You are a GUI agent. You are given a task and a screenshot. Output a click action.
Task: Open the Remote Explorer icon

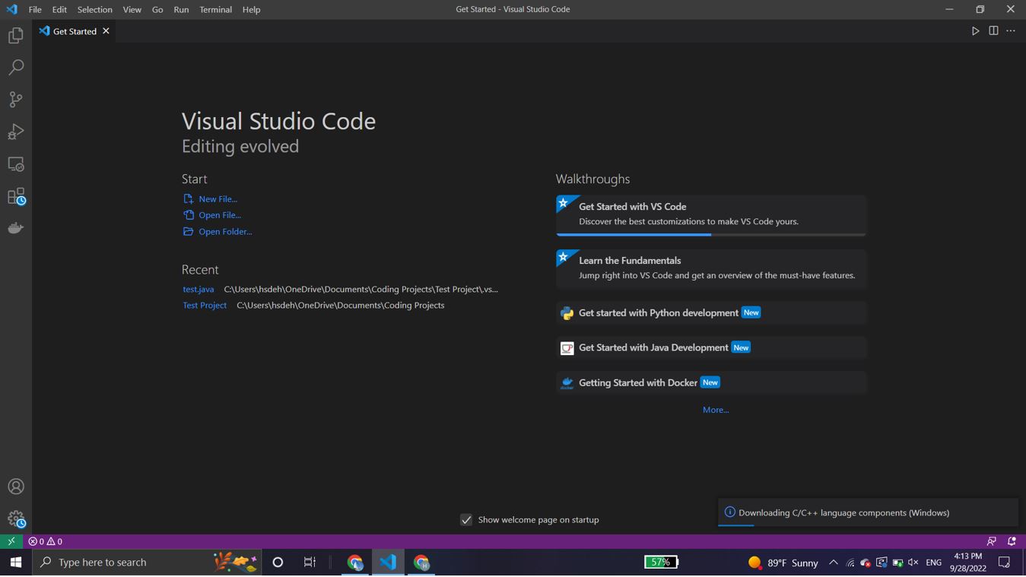[15, 163]
